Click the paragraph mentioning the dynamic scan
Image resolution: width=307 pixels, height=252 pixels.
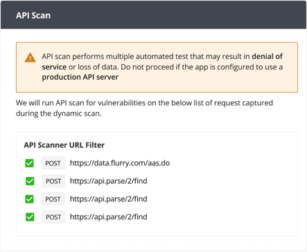click(x=144, y=108)
